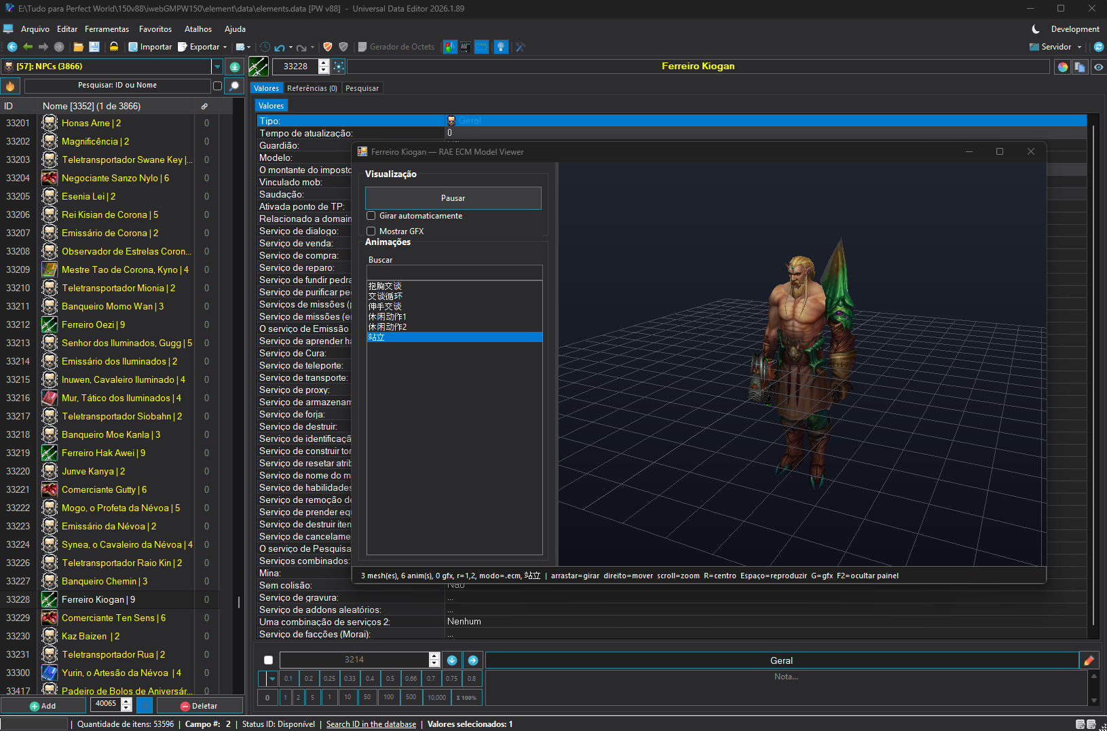Click the Importar button
This screenshot has height=731, width=1107.
(x=150, y=47)
